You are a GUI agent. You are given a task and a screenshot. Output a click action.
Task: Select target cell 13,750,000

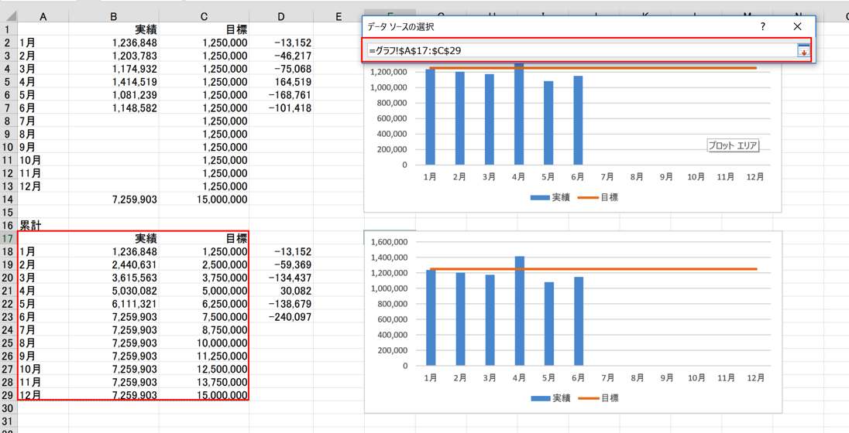point(205,382)
